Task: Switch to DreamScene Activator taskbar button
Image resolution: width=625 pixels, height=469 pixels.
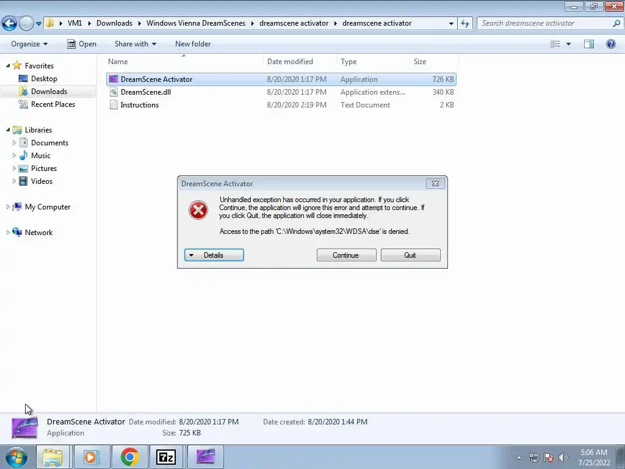Action: 206,457
